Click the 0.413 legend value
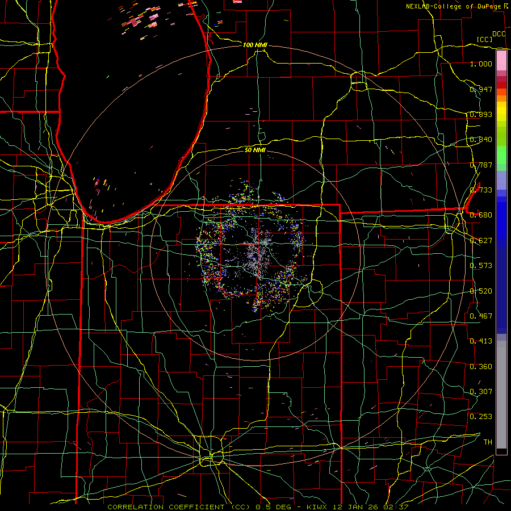This screenshot has height=511, width=511. [481, 341]
